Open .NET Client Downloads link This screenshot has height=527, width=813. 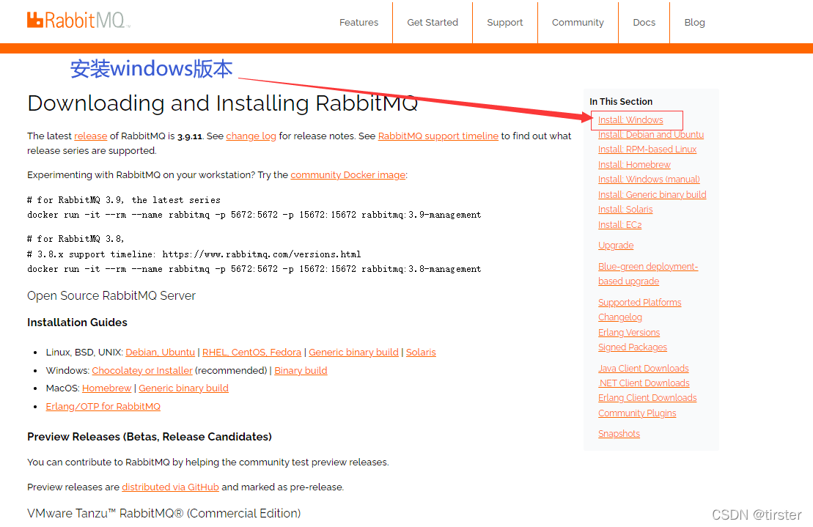click(644, 383)
